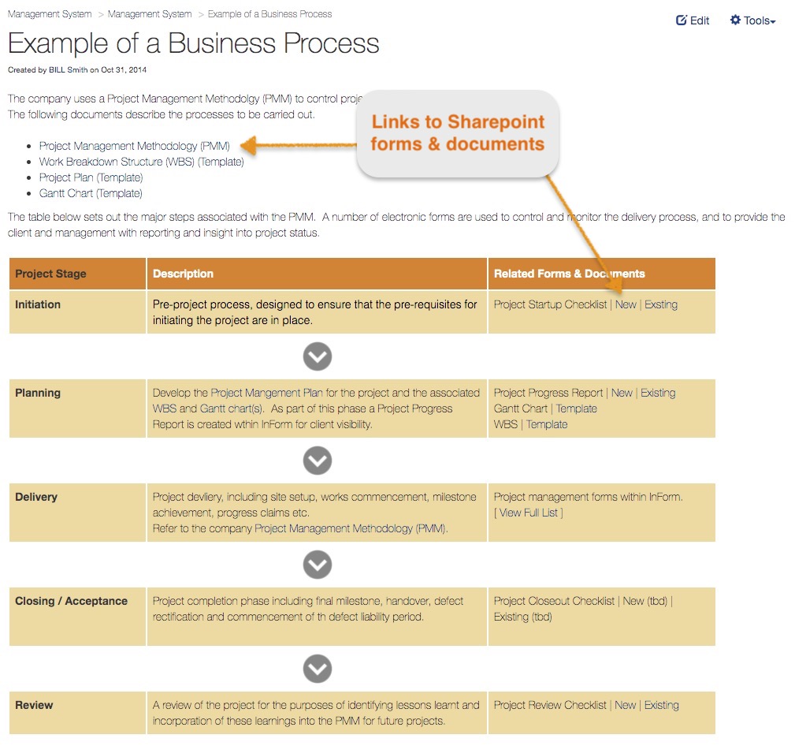Screen dimensions: 795x746
Task: Click chevron-down arrow below Delivery row
Action: [318, 565]
